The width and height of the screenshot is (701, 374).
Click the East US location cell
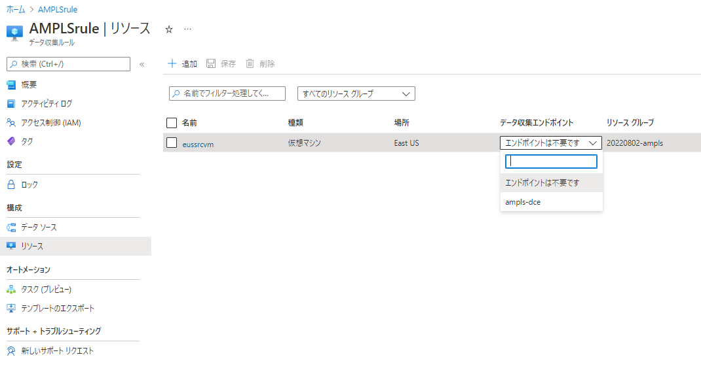[x=406, y=143]
